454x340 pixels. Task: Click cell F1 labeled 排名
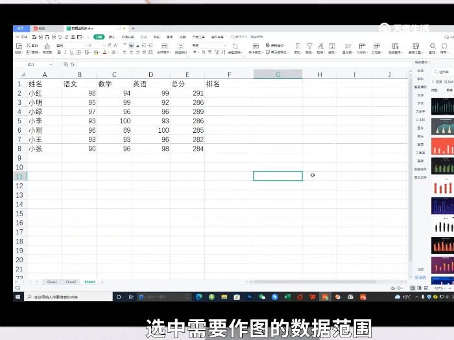point(229,84)
